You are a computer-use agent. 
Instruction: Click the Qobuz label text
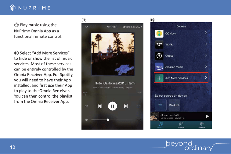169,56
